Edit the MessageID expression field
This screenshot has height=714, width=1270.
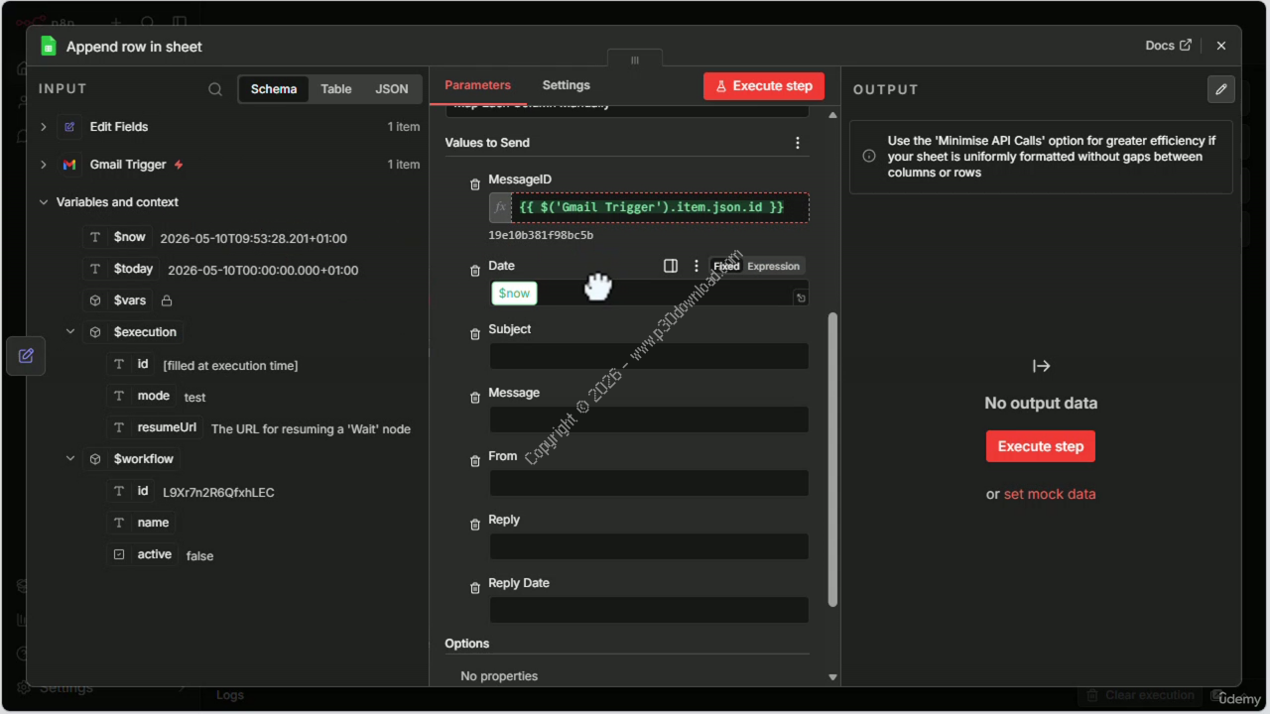(x=660, y=207)
